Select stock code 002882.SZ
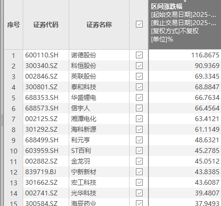This screenshot has height=206, width=221. (x=42, y=162)
